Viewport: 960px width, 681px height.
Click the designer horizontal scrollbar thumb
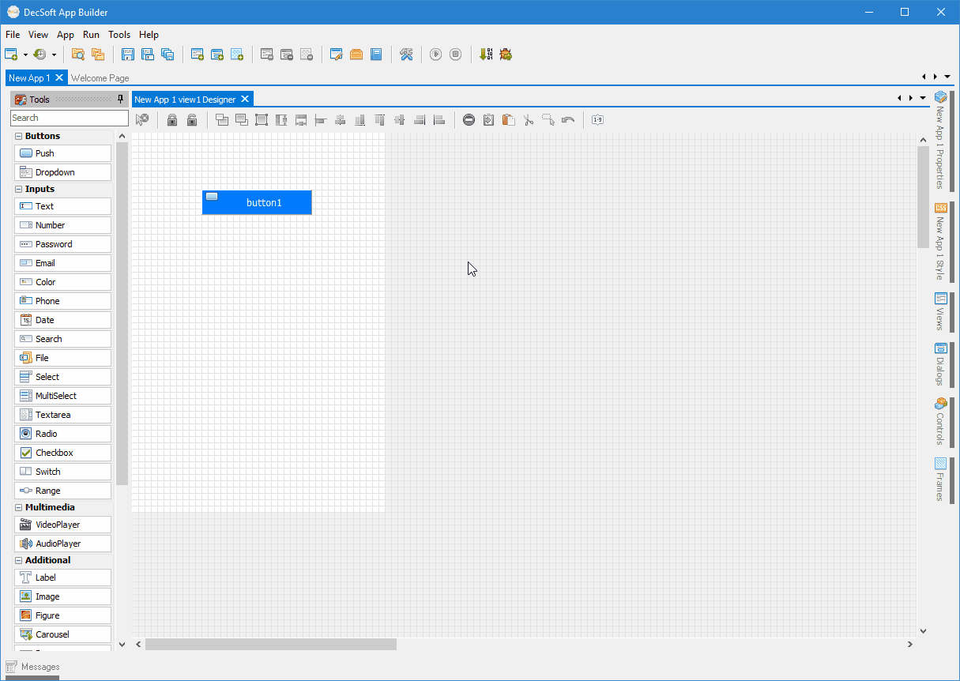coord(270,645)
